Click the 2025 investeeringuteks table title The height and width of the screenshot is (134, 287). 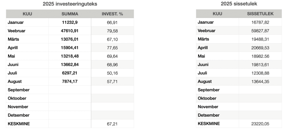[70, 4]
